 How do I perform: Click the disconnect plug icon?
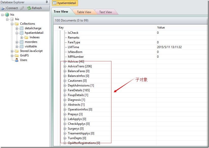(x=22, y=8)
